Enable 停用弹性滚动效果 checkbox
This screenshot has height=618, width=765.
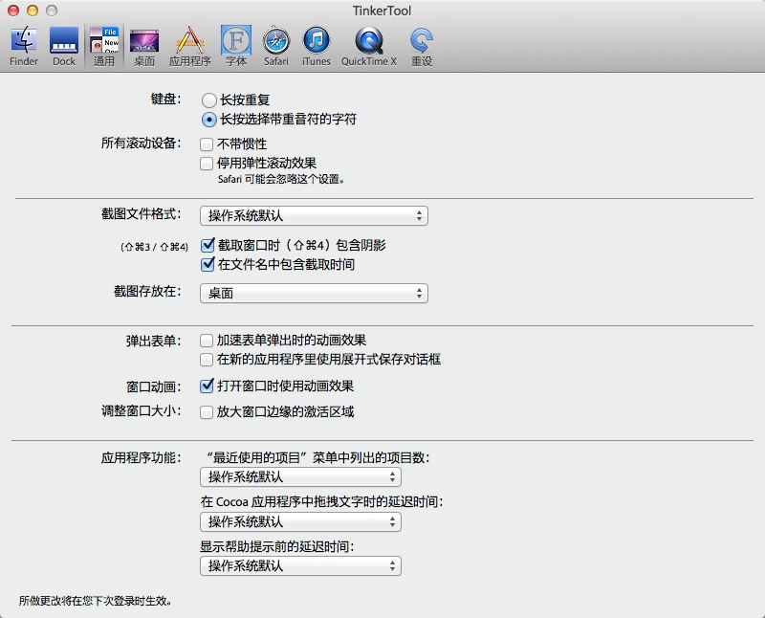(x=207, y=163)
